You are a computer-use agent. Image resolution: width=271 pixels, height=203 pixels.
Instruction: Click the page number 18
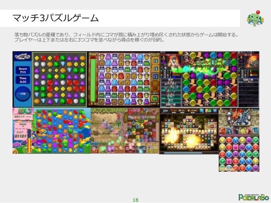pos(135,200)
